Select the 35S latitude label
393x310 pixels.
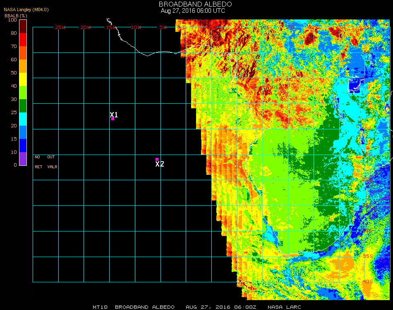(368, 256)
